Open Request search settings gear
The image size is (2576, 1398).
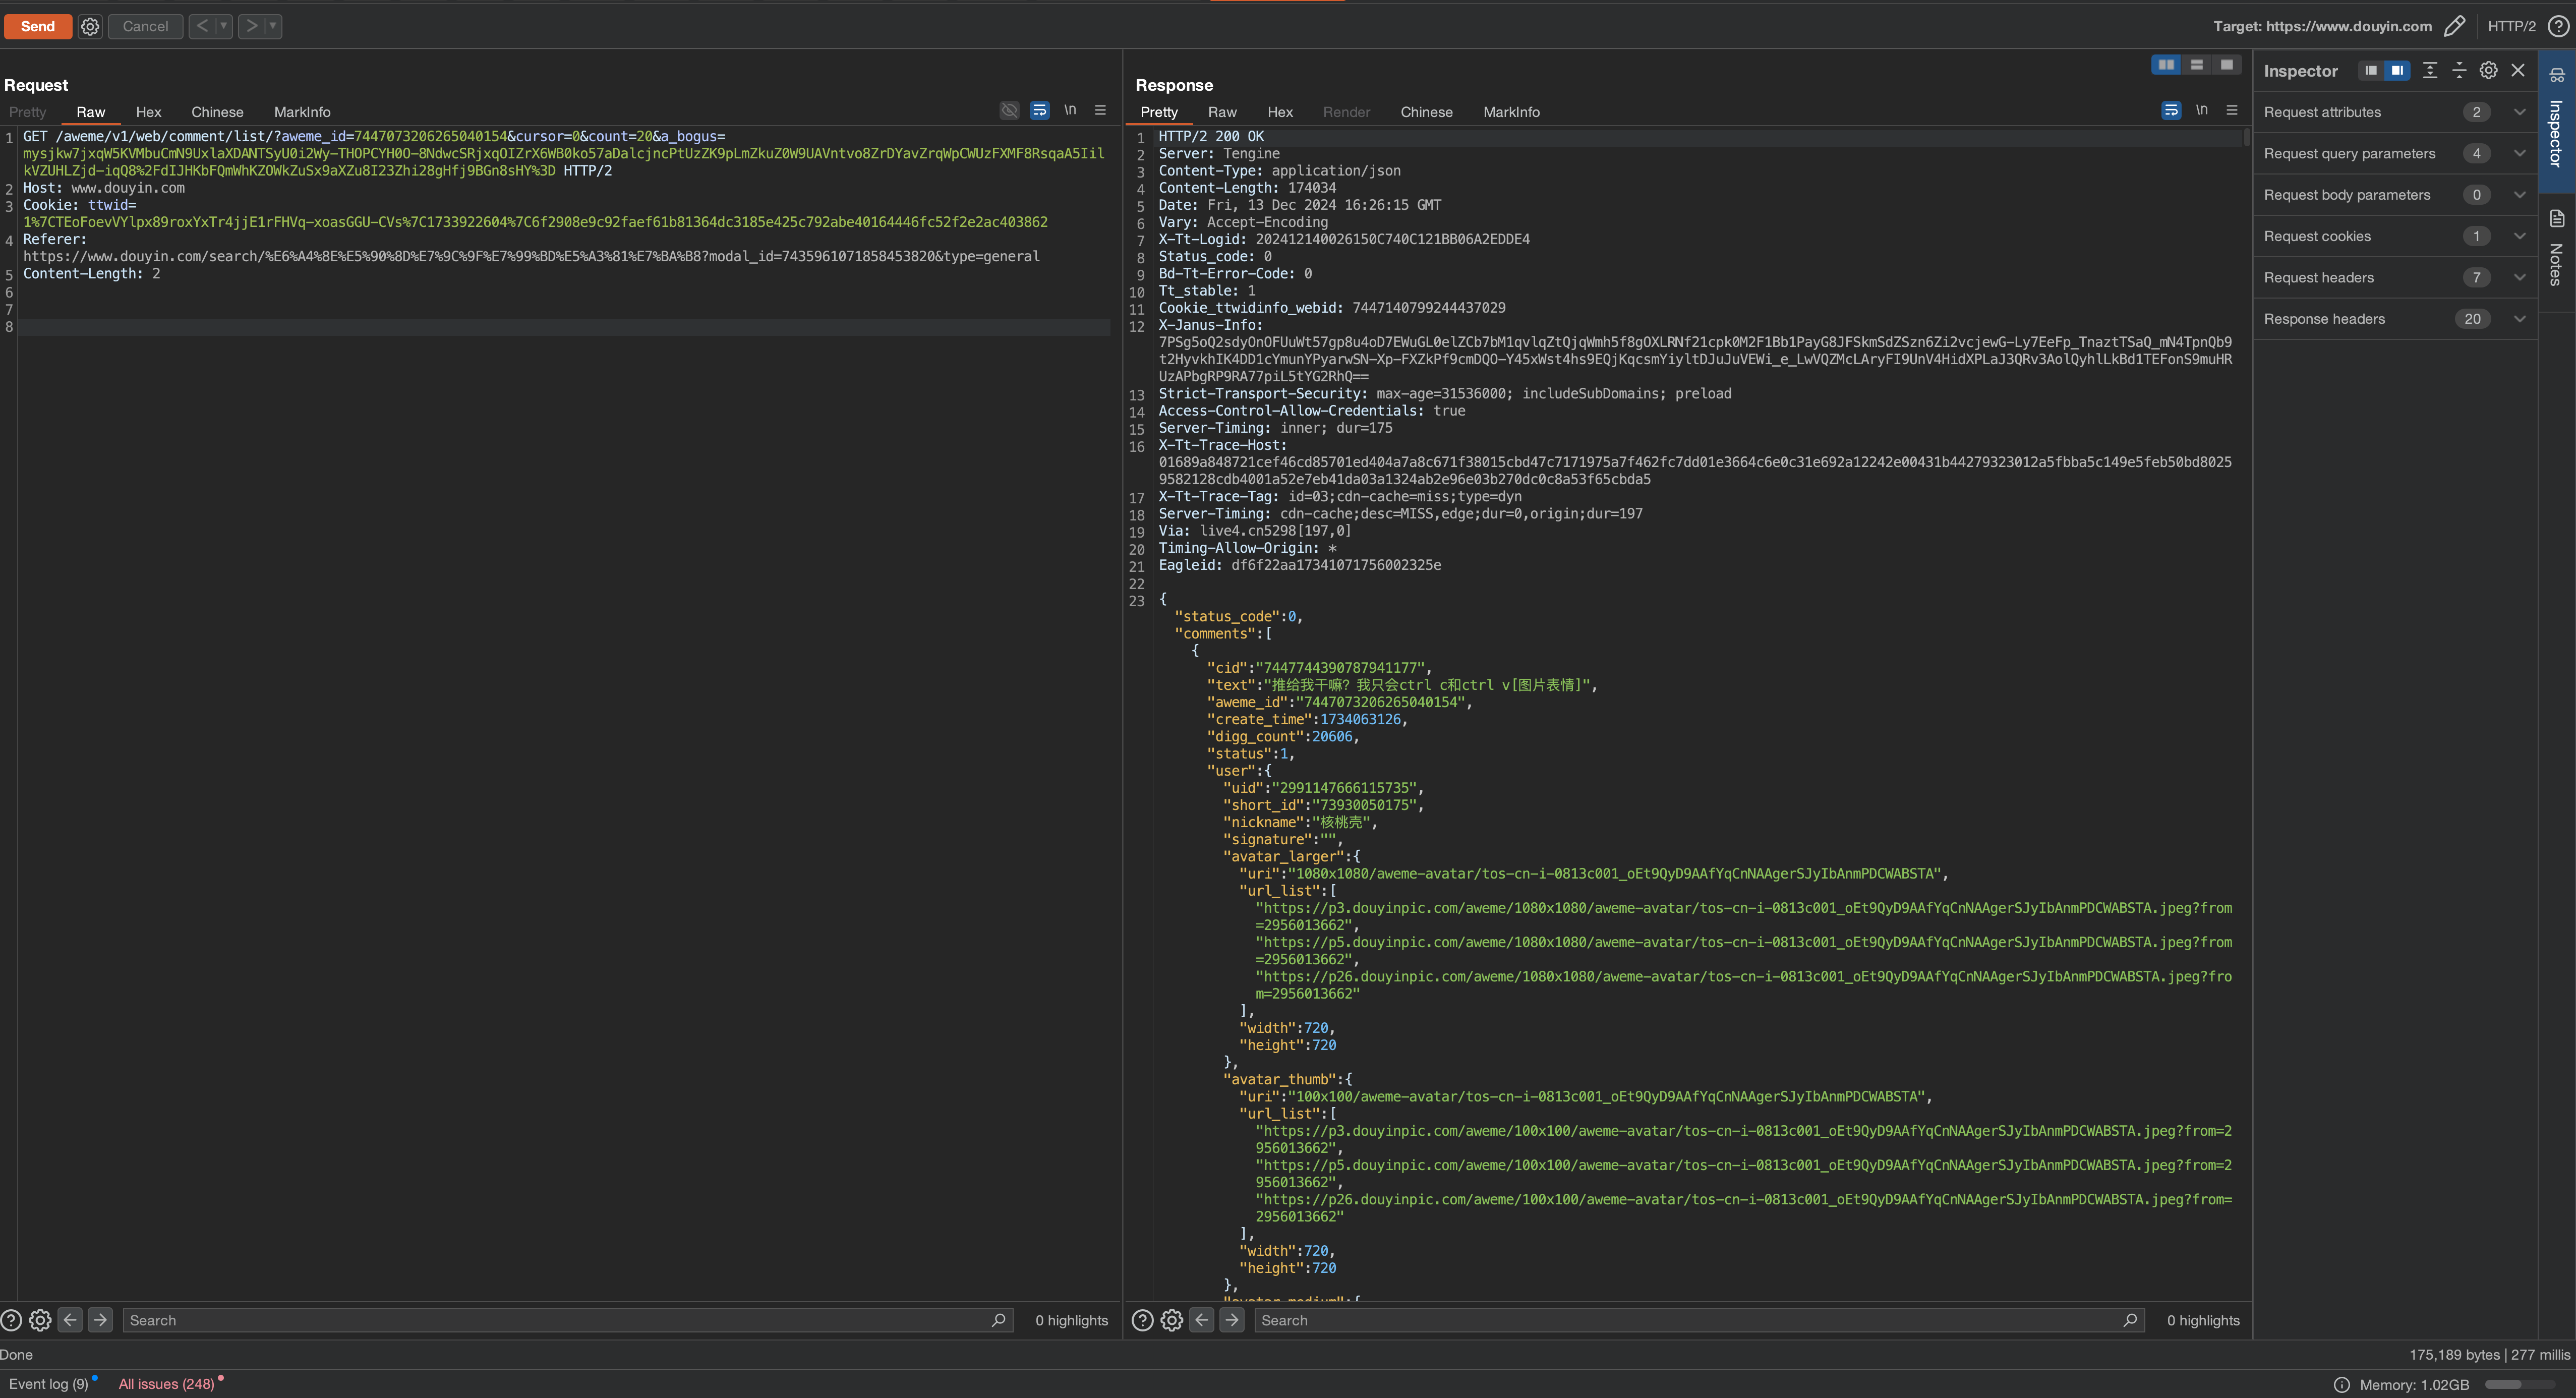pos(40,1320)
